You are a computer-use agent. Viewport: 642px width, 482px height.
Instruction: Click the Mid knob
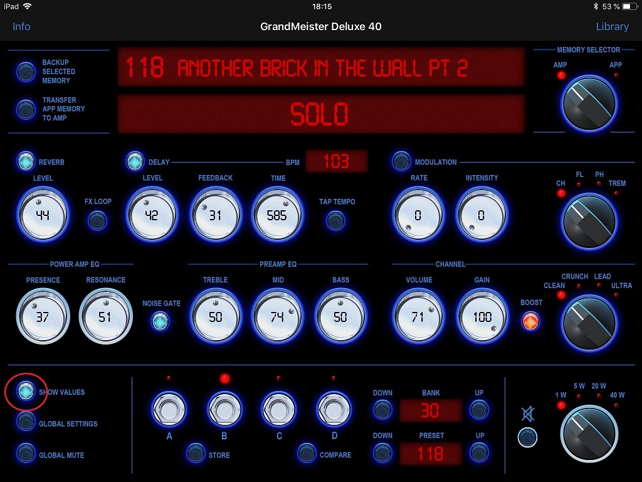[278, 316]
